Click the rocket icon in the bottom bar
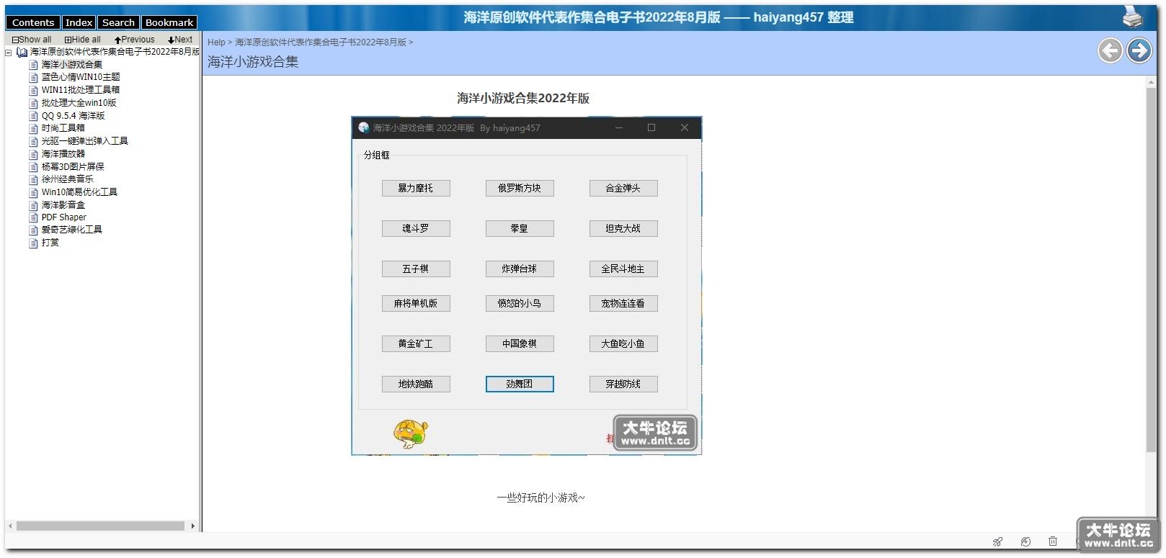This screenshot has width=1166, height=558. (x=997, y=541)
